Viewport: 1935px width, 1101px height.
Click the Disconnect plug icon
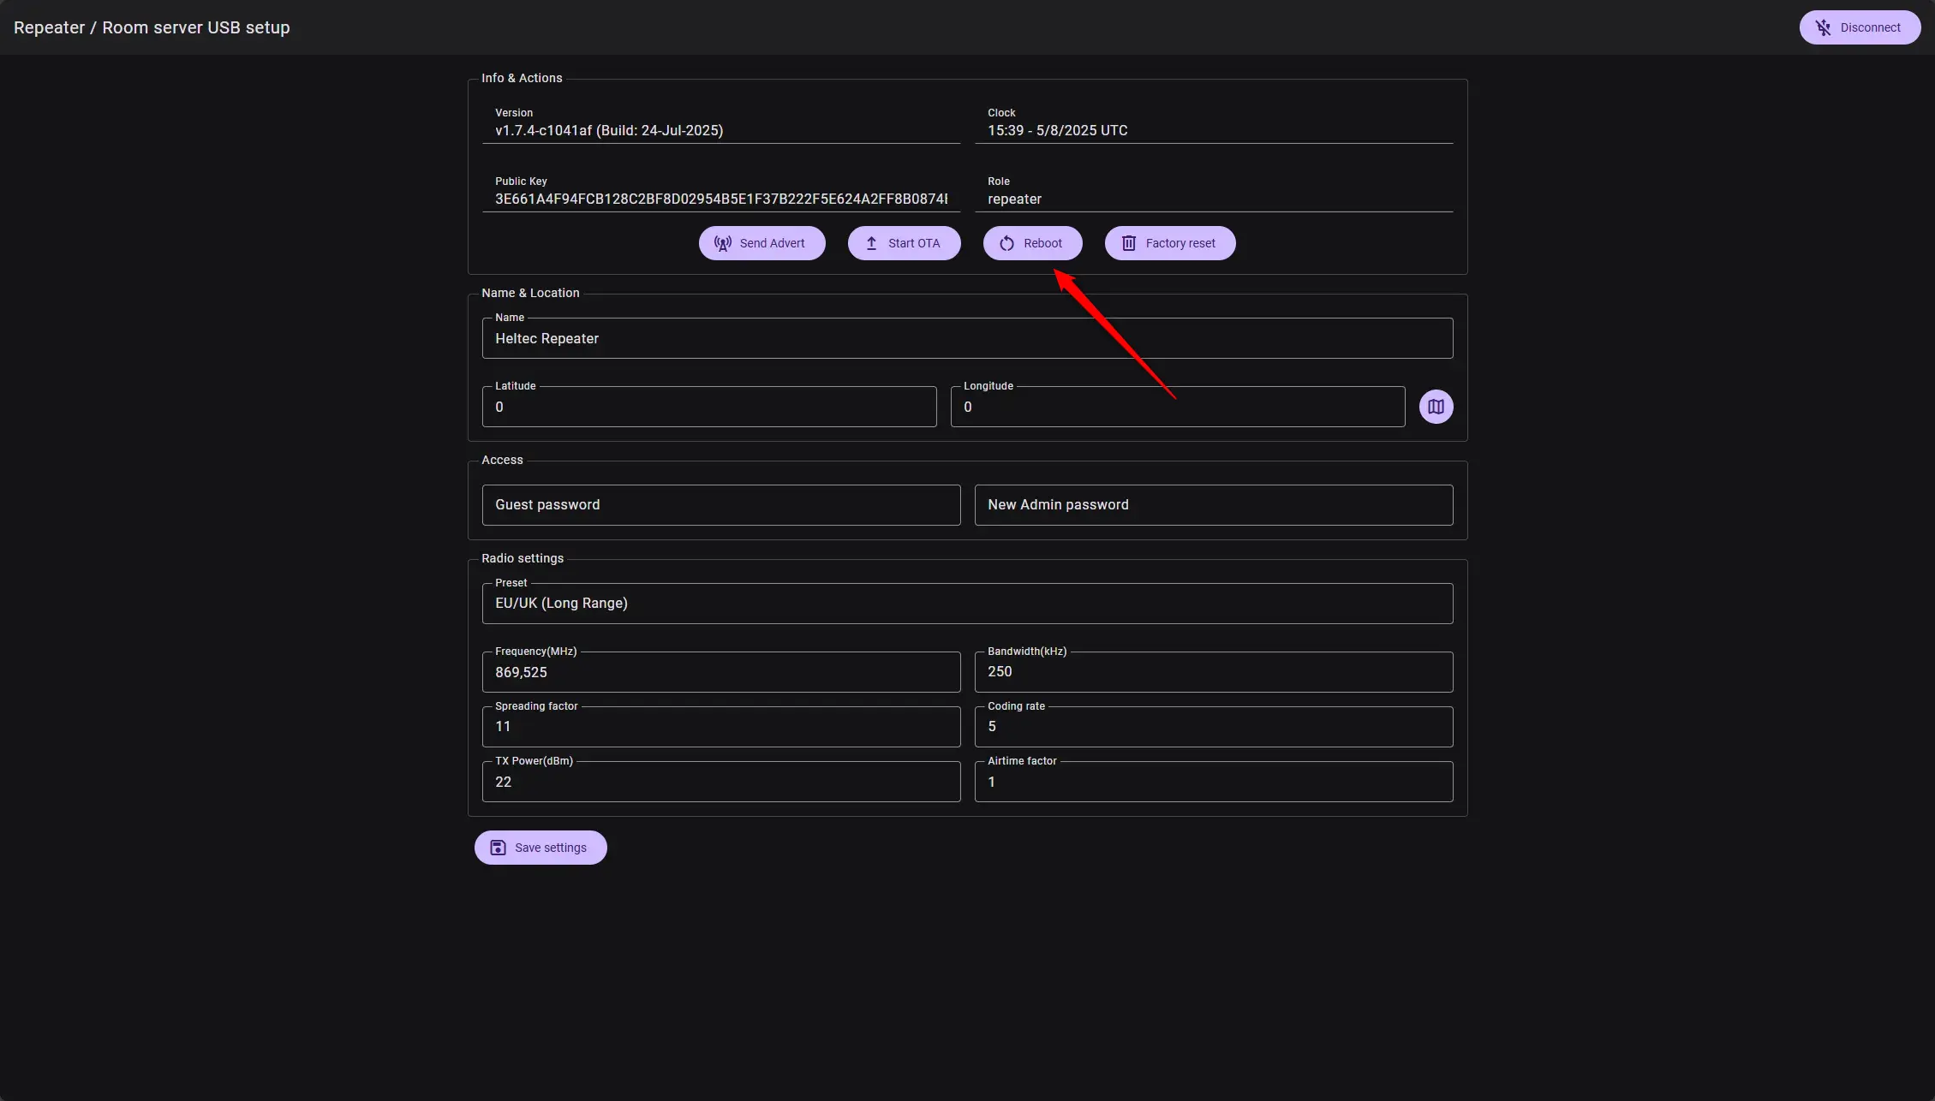pos(1823,27)
